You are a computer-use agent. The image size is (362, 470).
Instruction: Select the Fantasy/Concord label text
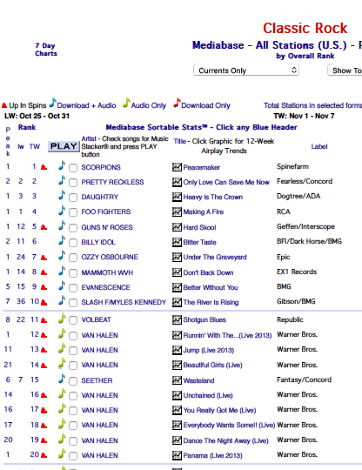pyautogui.click(x=305, y=379)
